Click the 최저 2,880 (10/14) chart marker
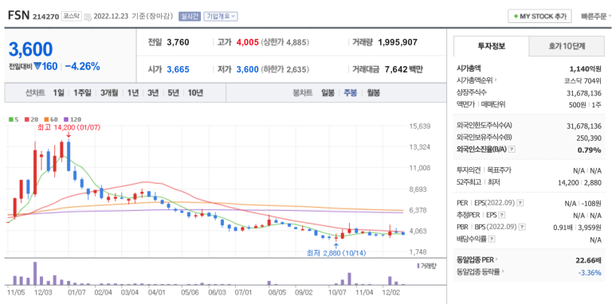Viewport: 616px width, 304px height. coord(336,253)
